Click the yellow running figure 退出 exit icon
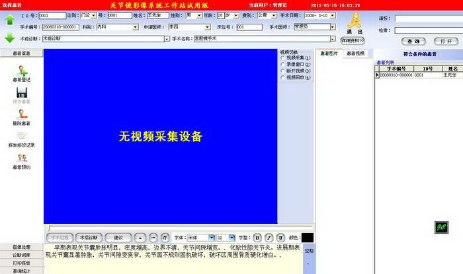Screen dimensions: 463x274 [354, 20]
